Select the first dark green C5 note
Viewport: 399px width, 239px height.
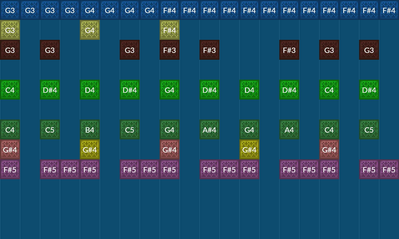coord(50,130)
